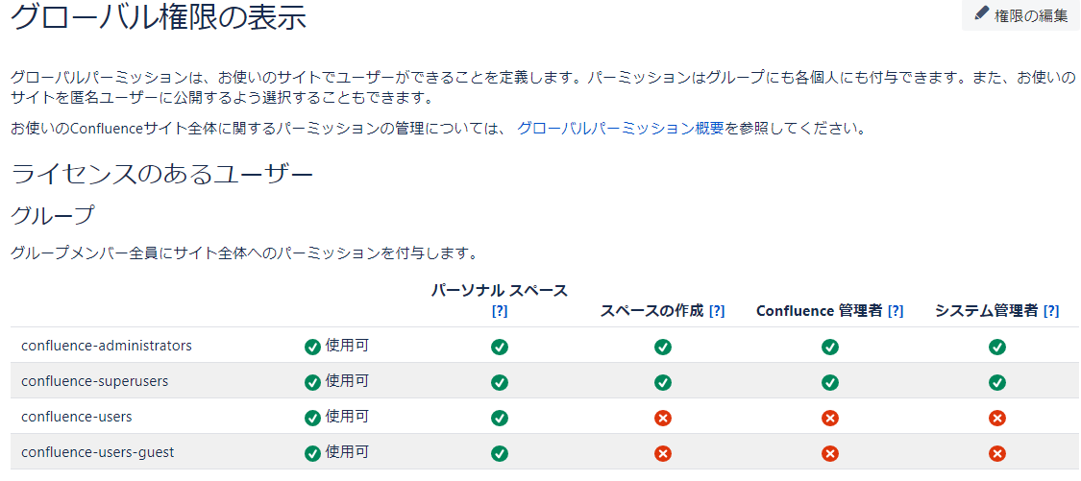Image resolution: width=1081 pixels, height=481 pixels.
Task: Click the [?] help under パーソナル スペース
Action: click(500, 311)
